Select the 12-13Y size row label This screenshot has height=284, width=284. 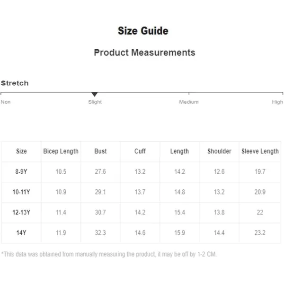point(21,212)
